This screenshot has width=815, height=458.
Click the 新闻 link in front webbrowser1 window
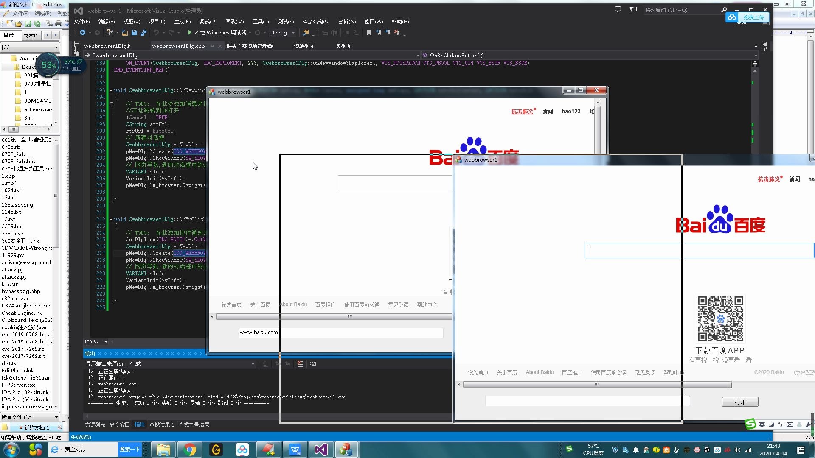coord(794,179)
